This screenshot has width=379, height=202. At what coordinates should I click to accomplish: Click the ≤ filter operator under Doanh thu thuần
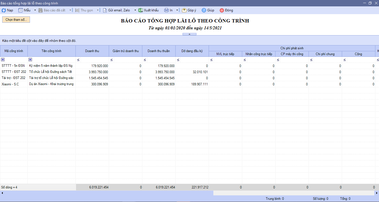(x=145, y=60)
